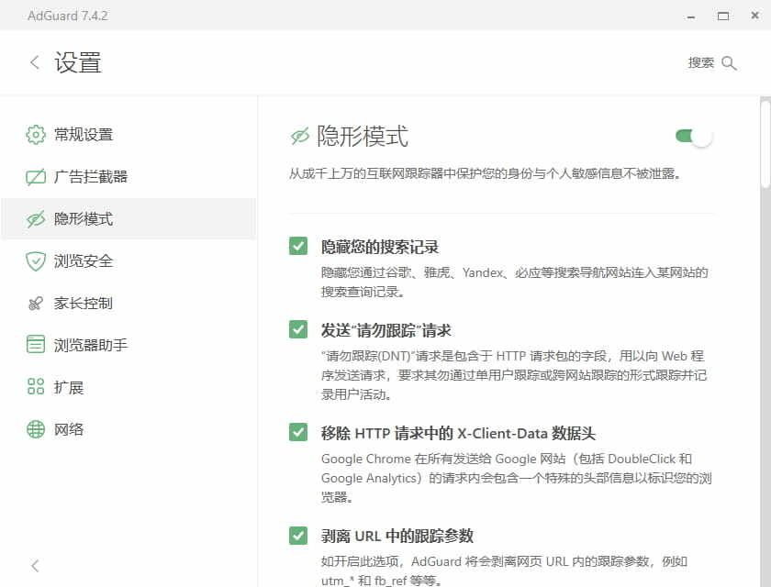This screenshot has width=771, height=587.
Task: Click the description starting 如开启此选项
Action: [505, 570]
